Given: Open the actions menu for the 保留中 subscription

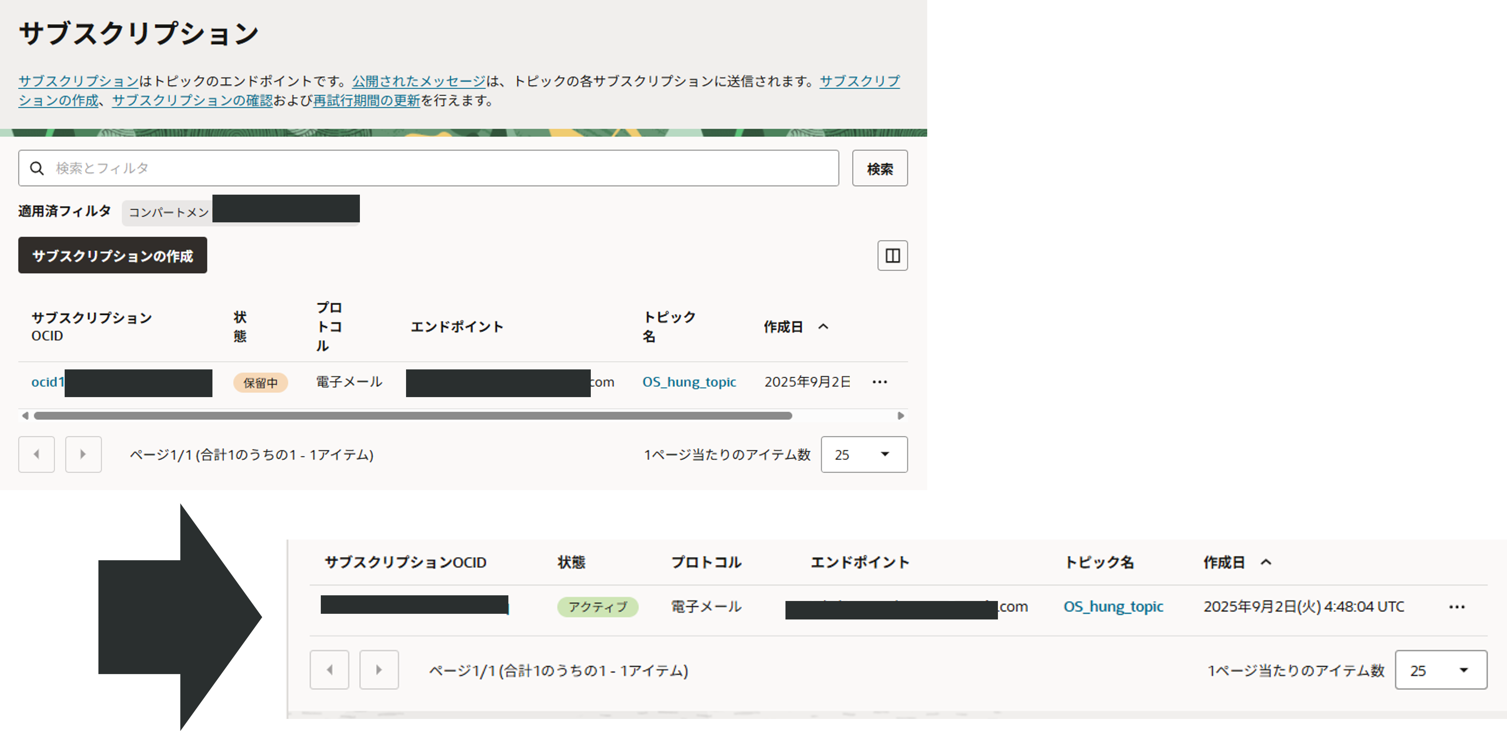Looking at the screenshot, I should (880, 382).
